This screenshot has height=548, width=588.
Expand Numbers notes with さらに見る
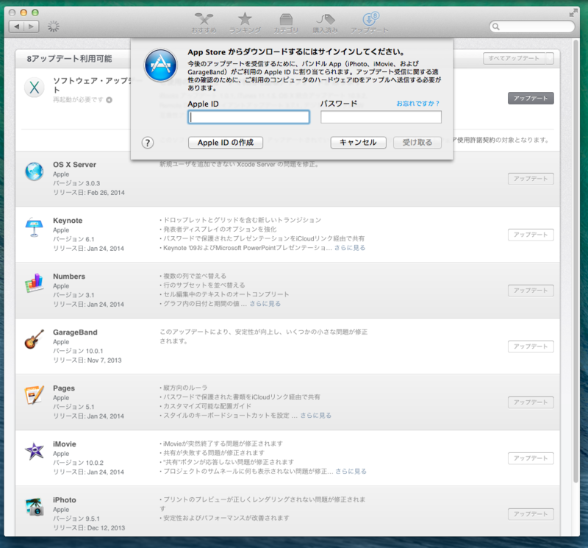(x=265, y=304)
